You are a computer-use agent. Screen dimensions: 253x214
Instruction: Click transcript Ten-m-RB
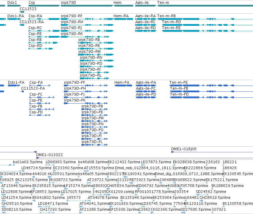[x=166, y=16]
